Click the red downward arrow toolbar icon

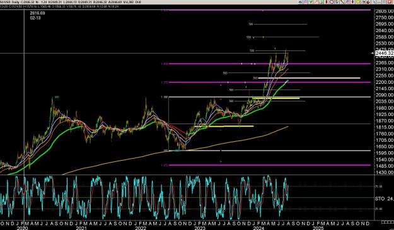[352, 2]
